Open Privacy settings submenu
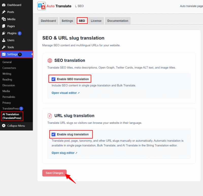The height and width of the screenshot is (196, 203). (7, 103)
